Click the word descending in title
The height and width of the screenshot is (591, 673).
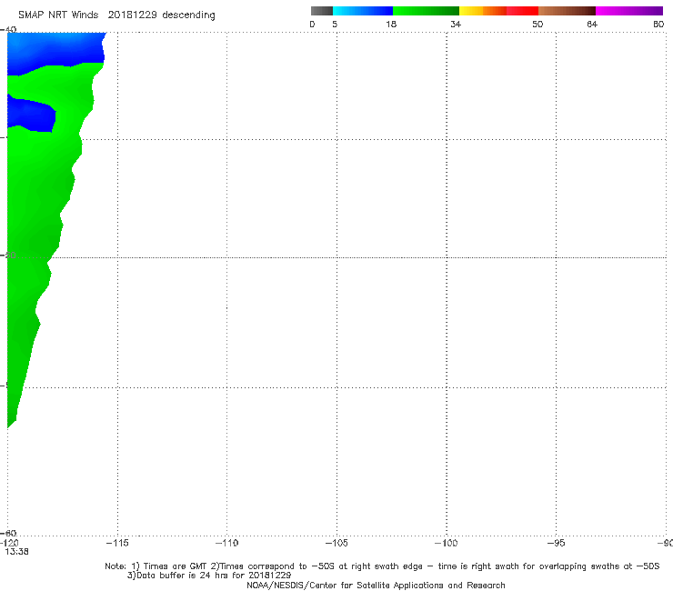click(x=189, y=15)
